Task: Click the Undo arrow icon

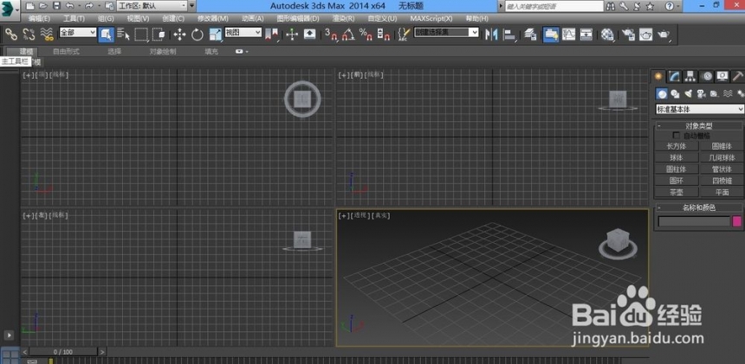Action: click(70, 6)
